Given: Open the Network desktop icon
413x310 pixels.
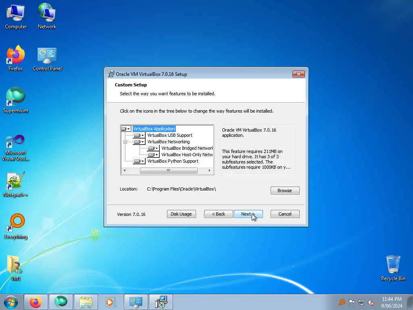Looking at the screenshot, I should point(47,16).
